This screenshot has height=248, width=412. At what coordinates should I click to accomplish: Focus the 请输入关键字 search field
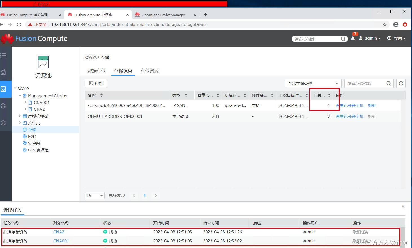[x=316, y=39]
